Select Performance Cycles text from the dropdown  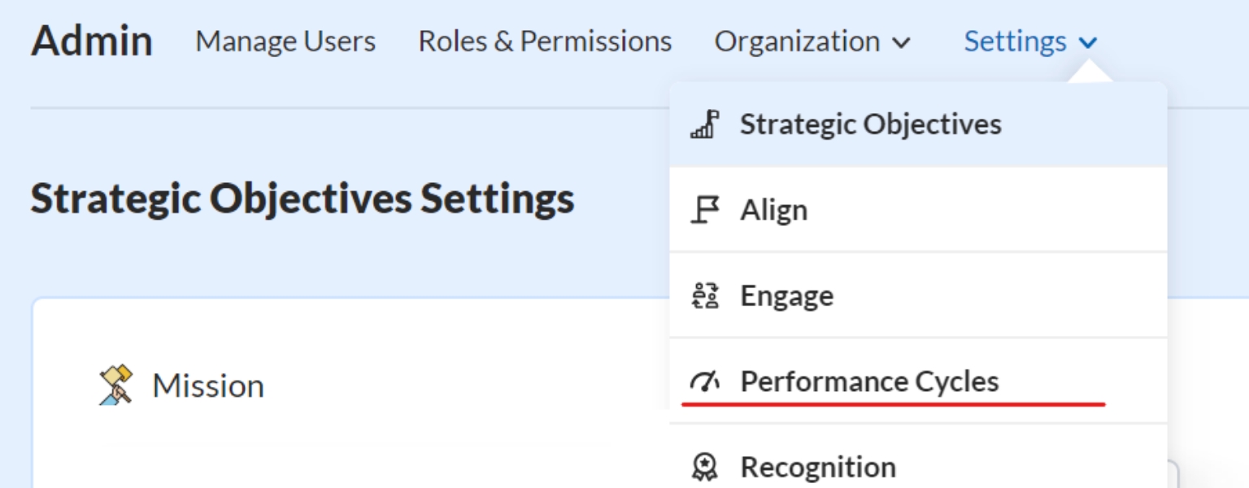(869, 381)
